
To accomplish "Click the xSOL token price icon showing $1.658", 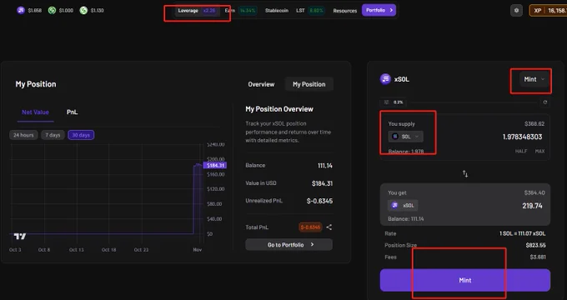I will coord(21,11).
